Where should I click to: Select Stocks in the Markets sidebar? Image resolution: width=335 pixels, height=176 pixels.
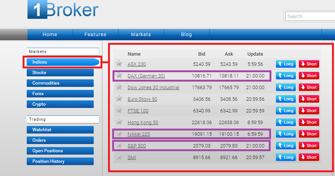point(60,73)
